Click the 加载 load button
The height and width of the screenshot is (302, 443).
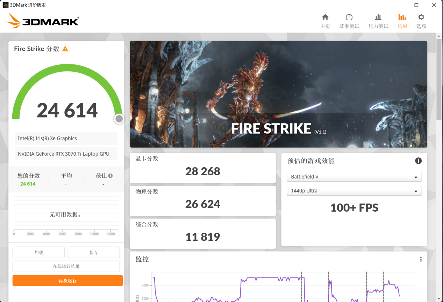pyautogui.click(x=38, y=252)
